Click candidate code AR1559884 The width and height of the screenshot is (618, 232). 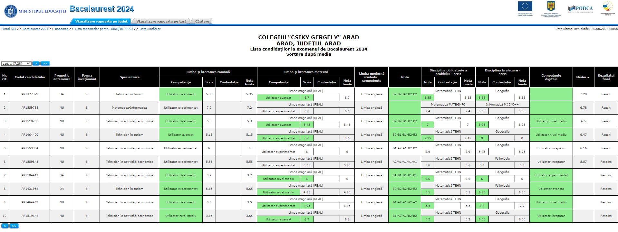(30, 148)
